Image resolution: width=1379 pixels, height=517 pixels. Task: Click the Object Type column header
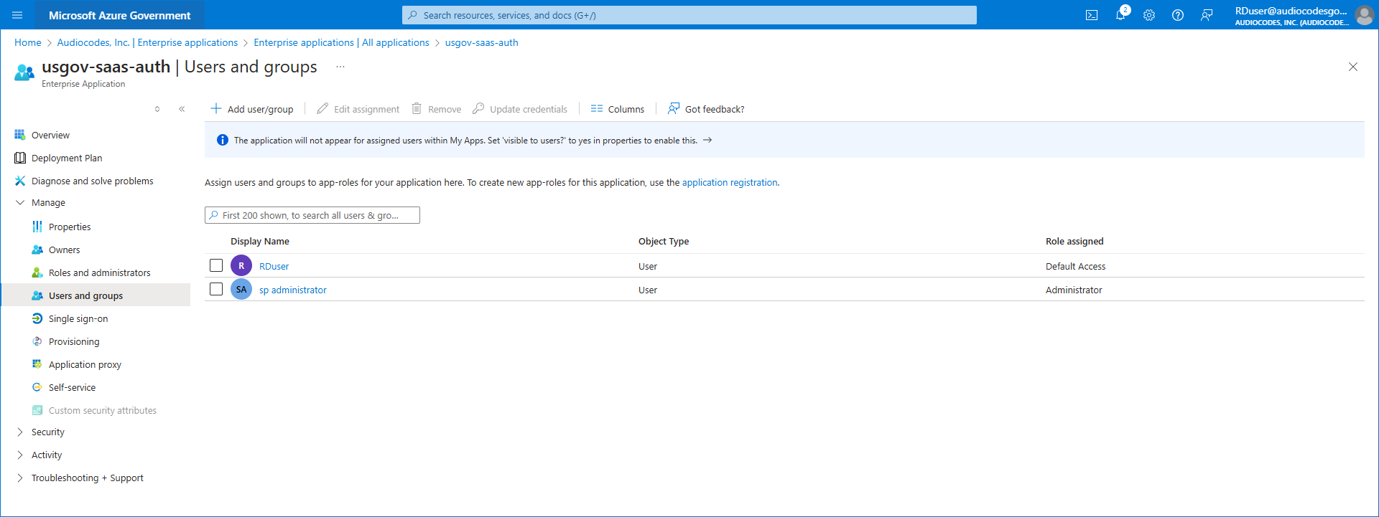pos(664,241)
